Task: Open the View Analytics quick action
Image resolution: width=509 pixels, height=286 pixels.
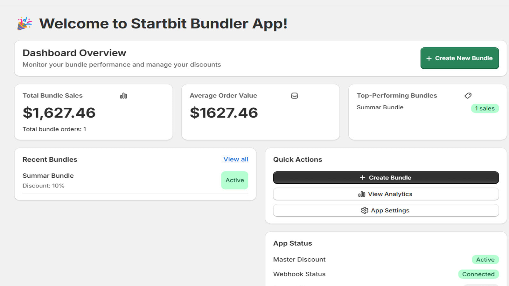Action: [386, 194]
